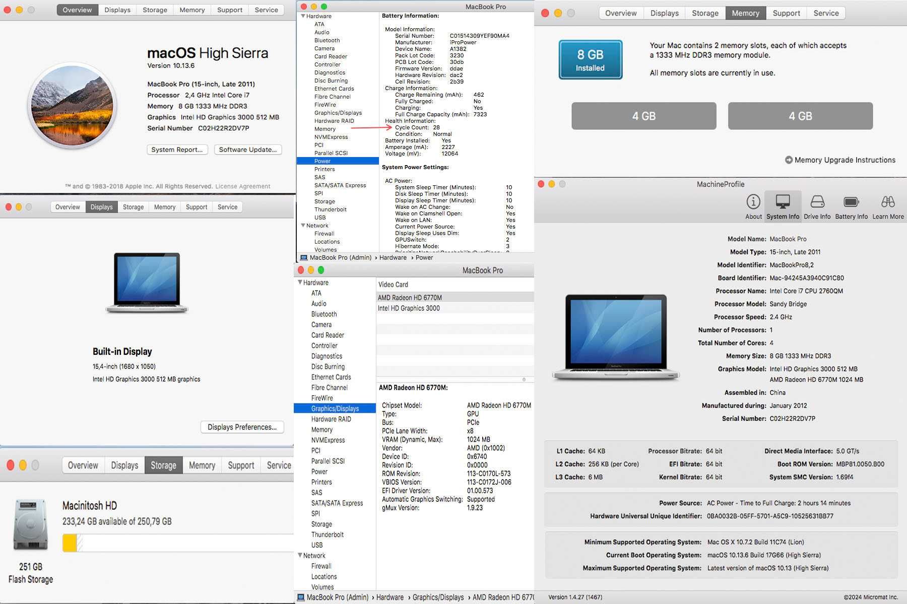Collapse Network tree in Power report window

[303, 225]
